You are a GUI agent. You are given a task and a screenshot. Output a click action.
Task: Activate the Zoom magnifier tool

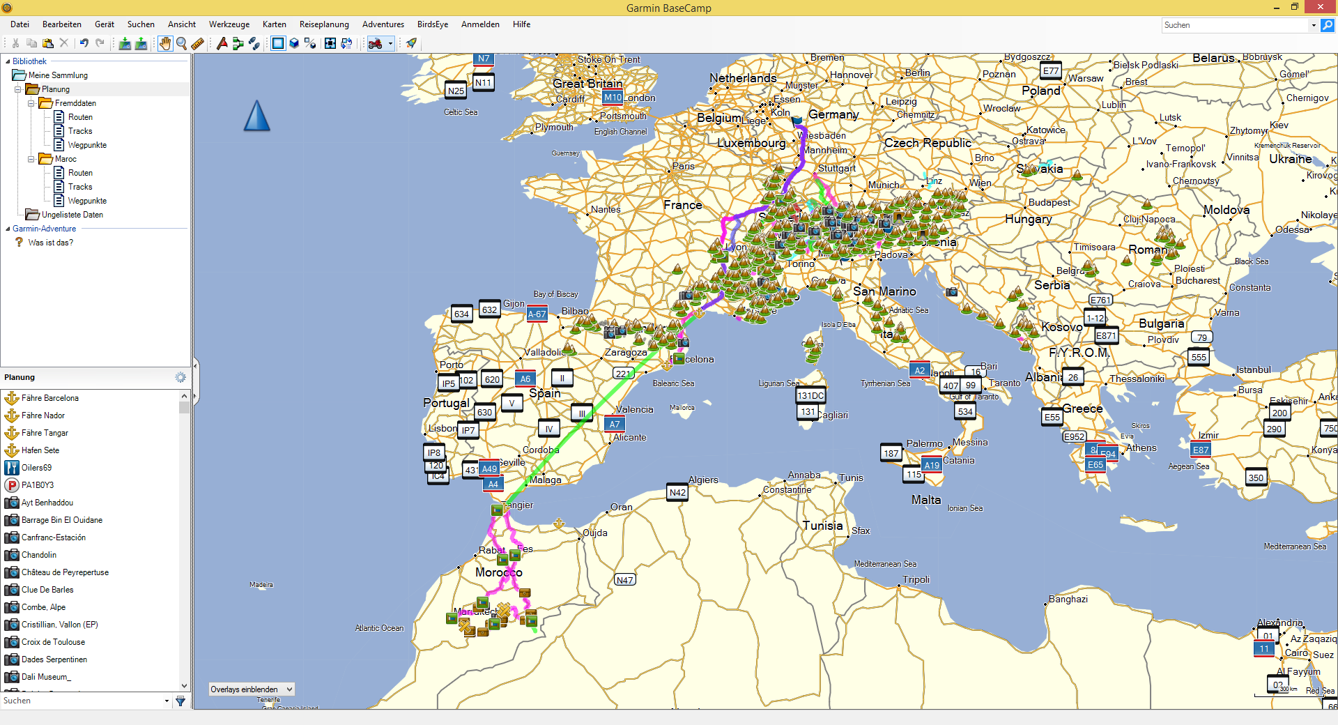click(x=181, y=43)
